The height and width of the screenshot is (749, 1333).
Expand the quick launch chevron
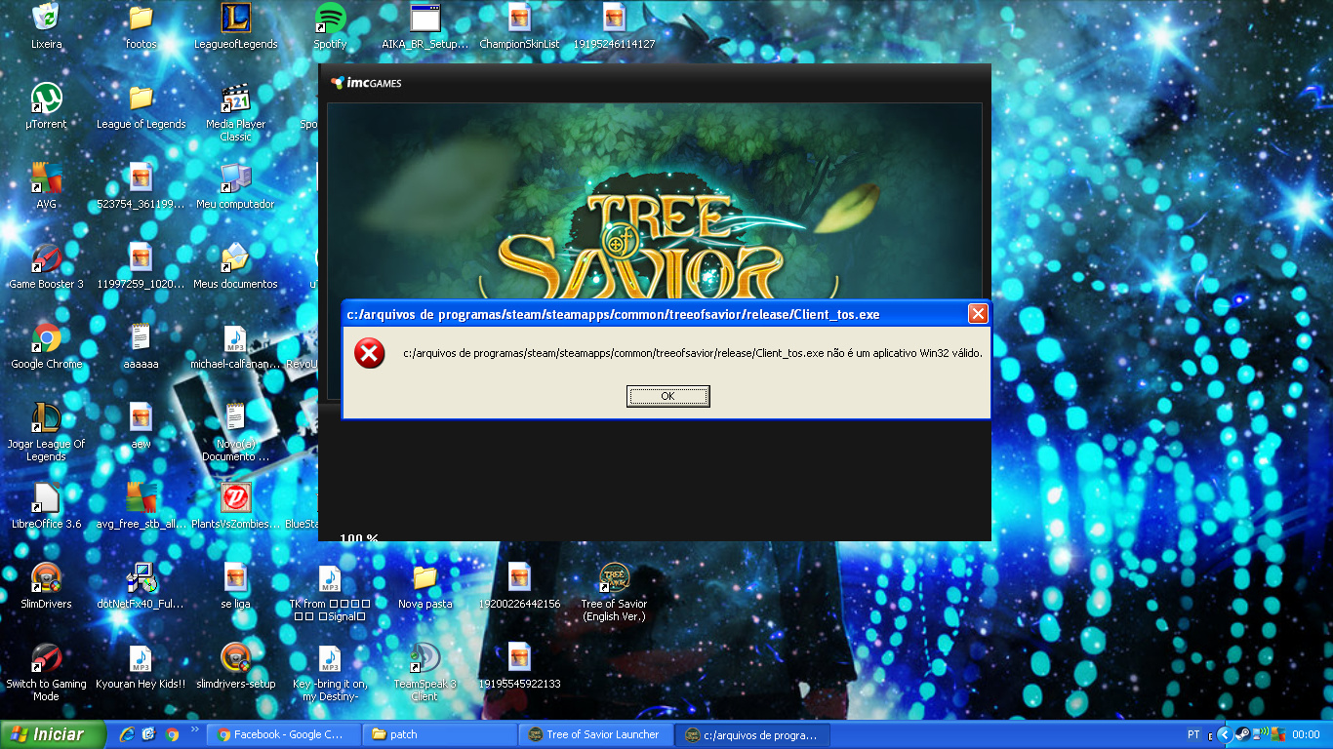194,729
